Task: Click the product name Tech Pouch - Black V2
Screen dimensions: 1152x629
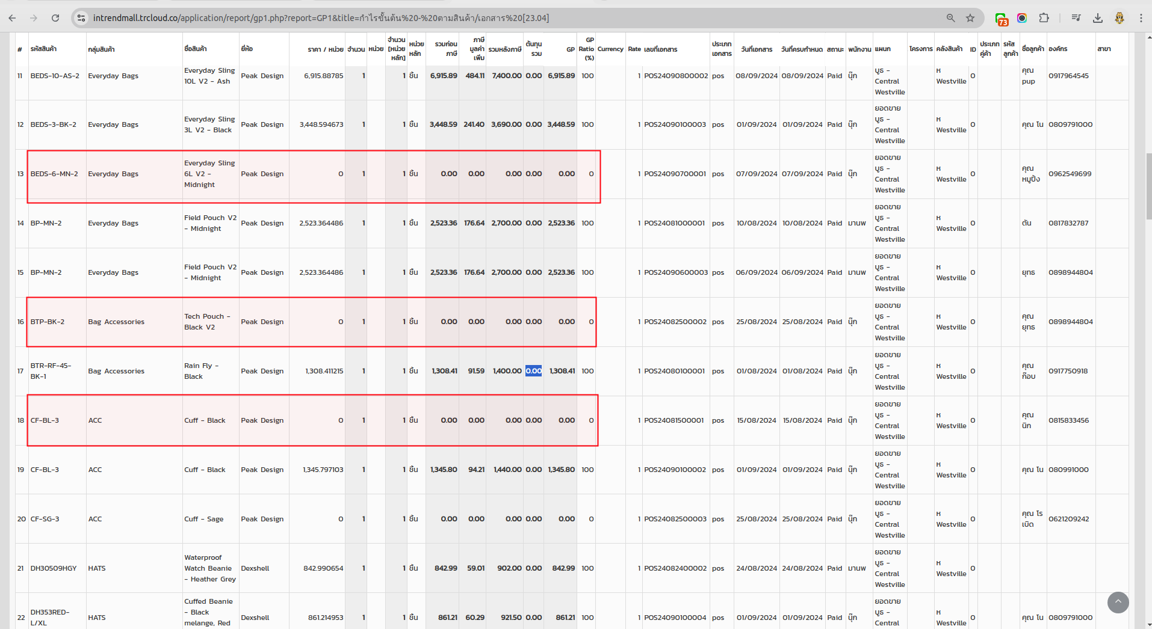Action: point(208,322)
